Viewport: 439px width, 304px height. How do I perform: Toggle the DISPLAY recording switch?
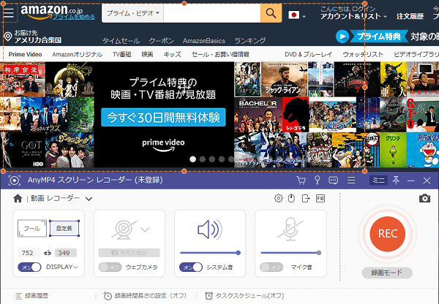(29, 267)
